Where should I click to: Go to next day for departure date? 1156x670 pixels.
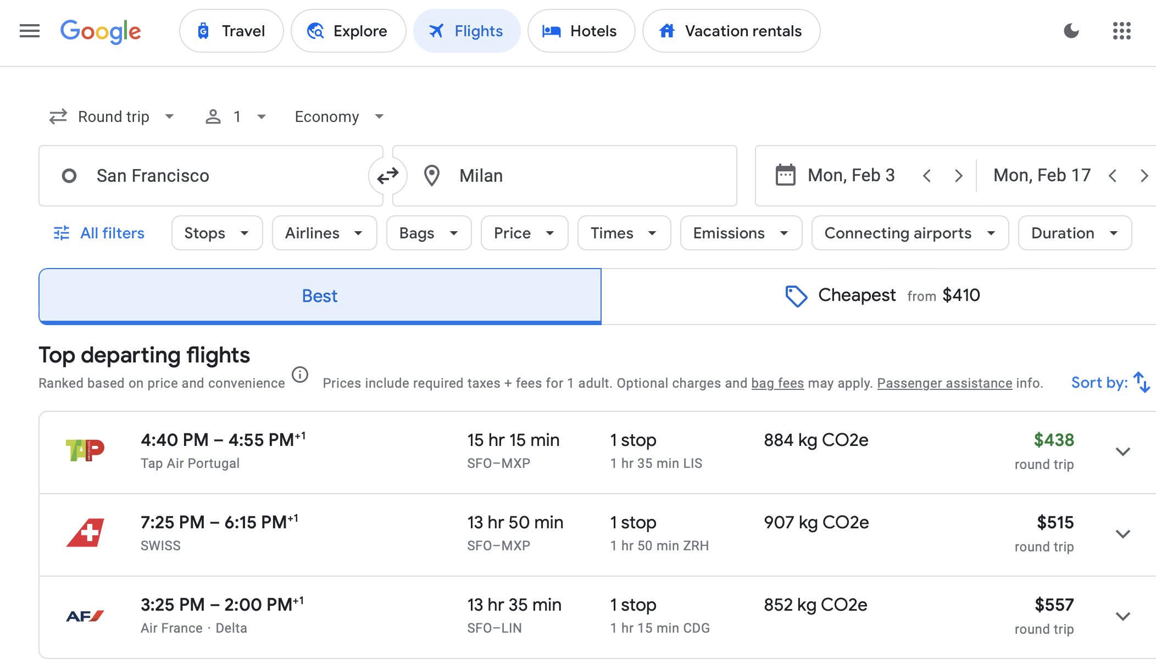click(959, 176)
